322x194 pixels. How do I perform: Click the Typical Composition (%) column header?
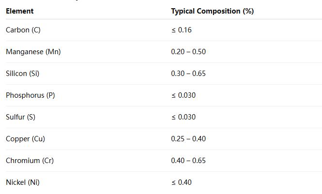[x=212, y=11]
